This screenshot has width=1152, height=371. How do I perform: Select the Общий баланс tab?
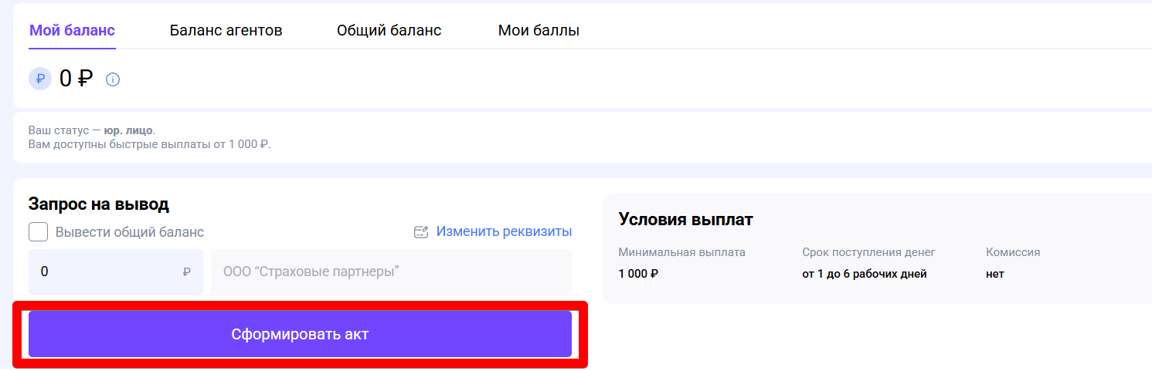tap(389, 31)
